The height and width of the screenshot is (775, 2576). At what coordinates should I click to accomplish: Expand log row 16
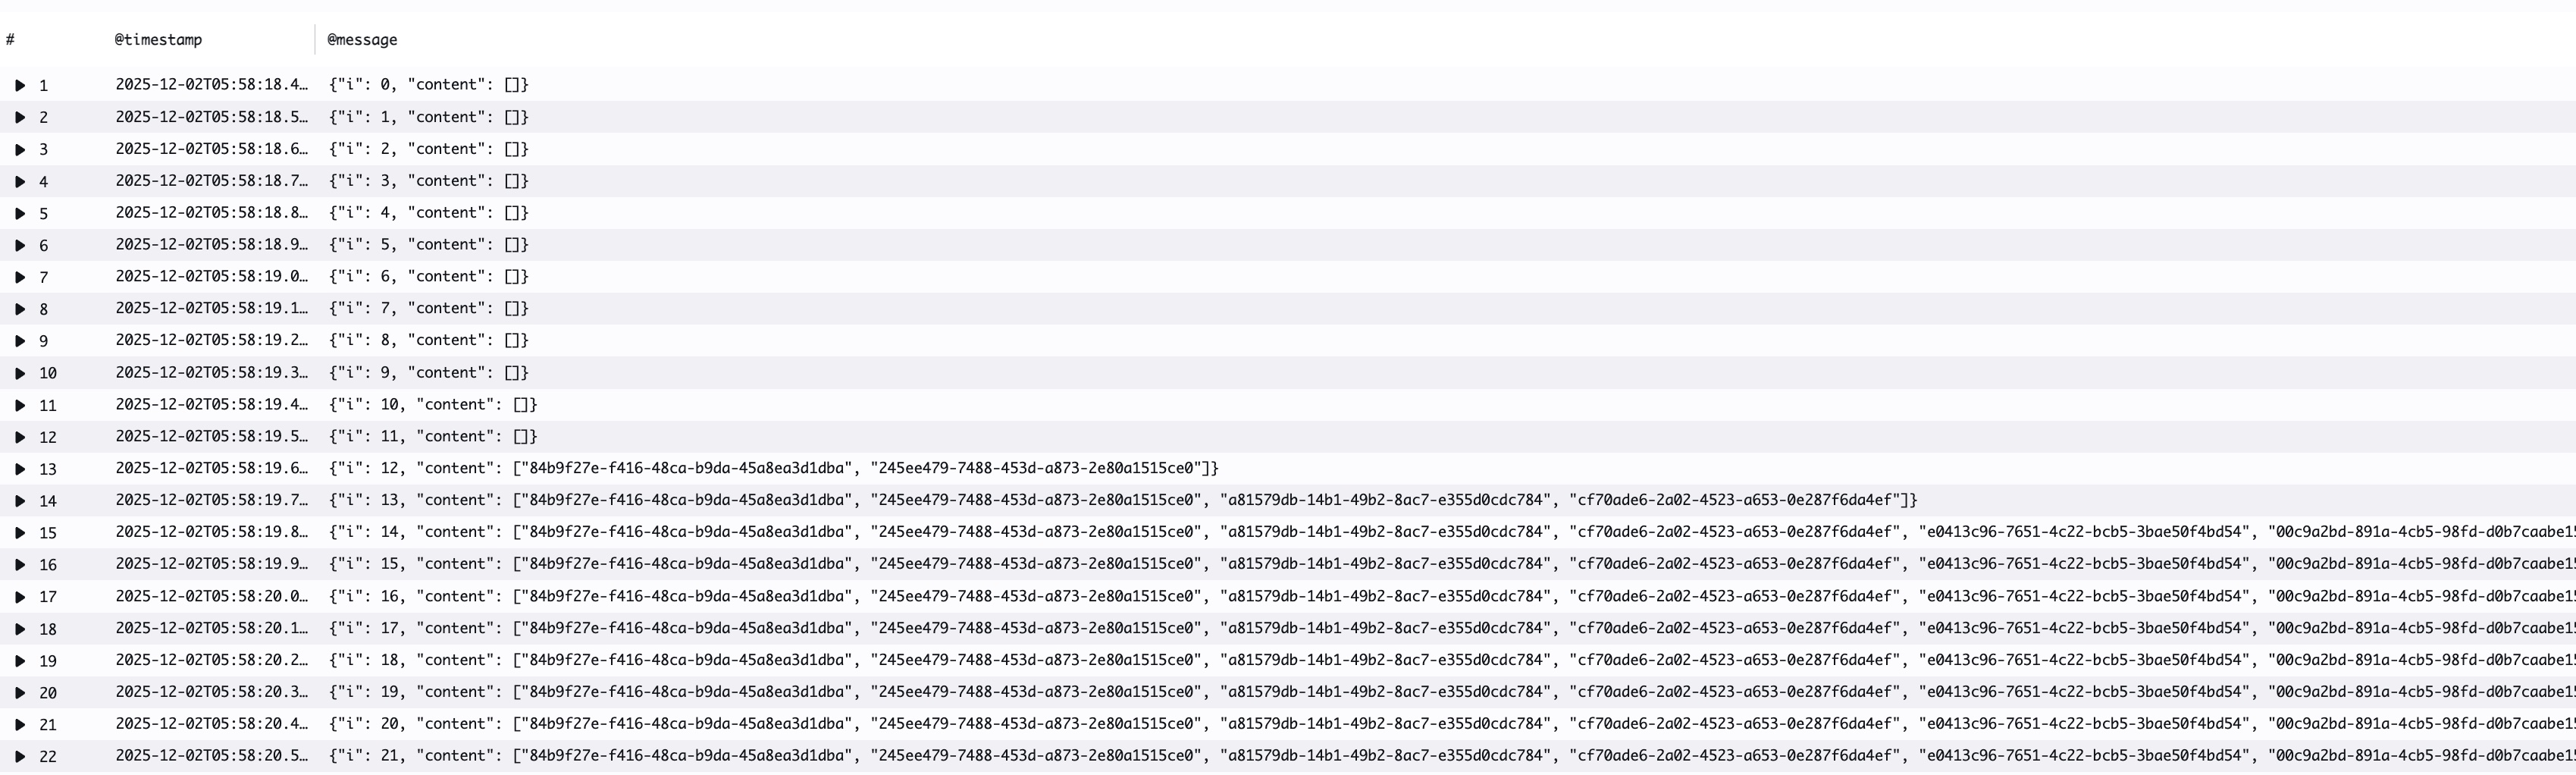coord(20,565)
